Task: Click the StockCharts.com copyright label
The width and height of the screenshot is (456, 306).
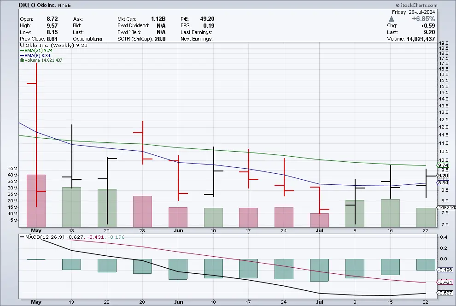Action: coord(416,5)
